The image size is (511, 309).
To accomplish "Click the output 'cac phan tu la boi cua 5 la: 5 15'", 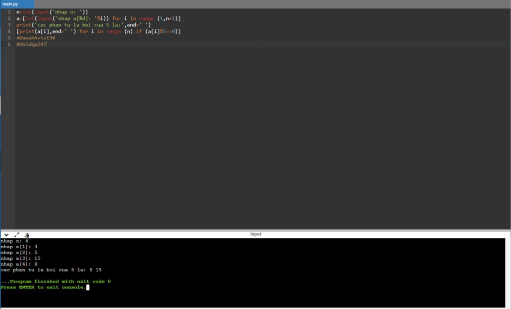I will tap(51, 270).
